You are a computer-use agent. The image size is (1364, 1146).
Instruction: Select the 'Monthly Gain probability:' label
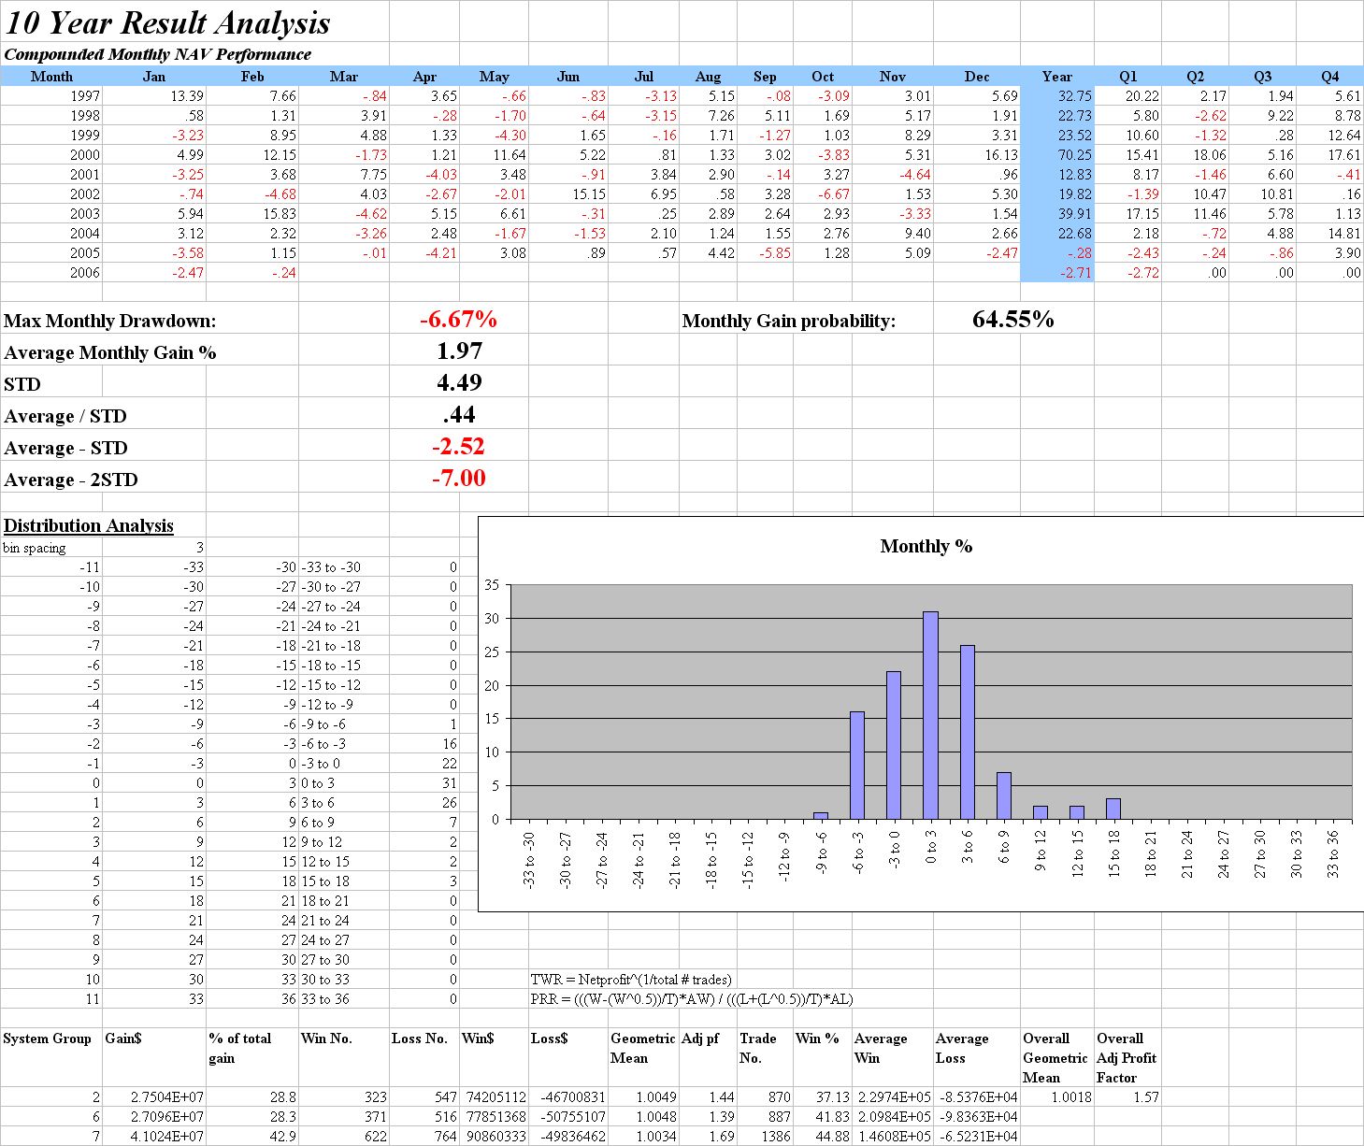(788, 321)
